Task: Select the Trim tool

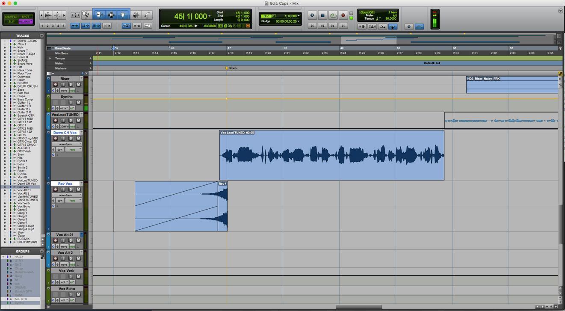Action: (x=99, y=15)
